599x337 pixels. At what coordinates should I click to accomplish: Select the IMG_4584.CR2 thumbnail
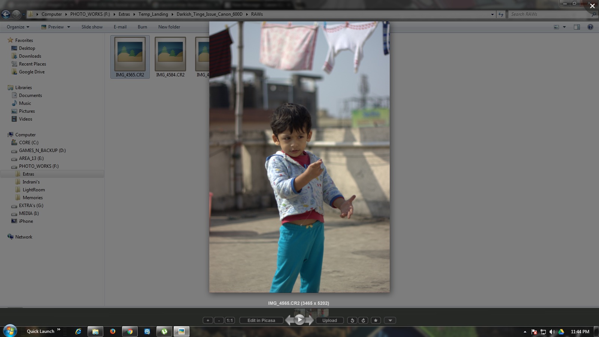pyautogui.click(x=170, y=57)
